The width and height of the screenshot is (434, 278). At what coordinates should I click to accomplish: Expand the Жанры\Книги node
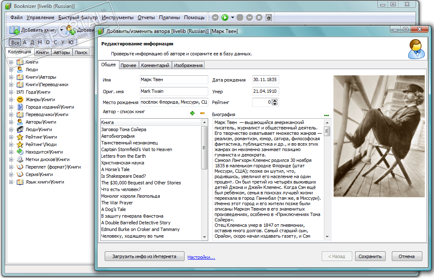11,99
